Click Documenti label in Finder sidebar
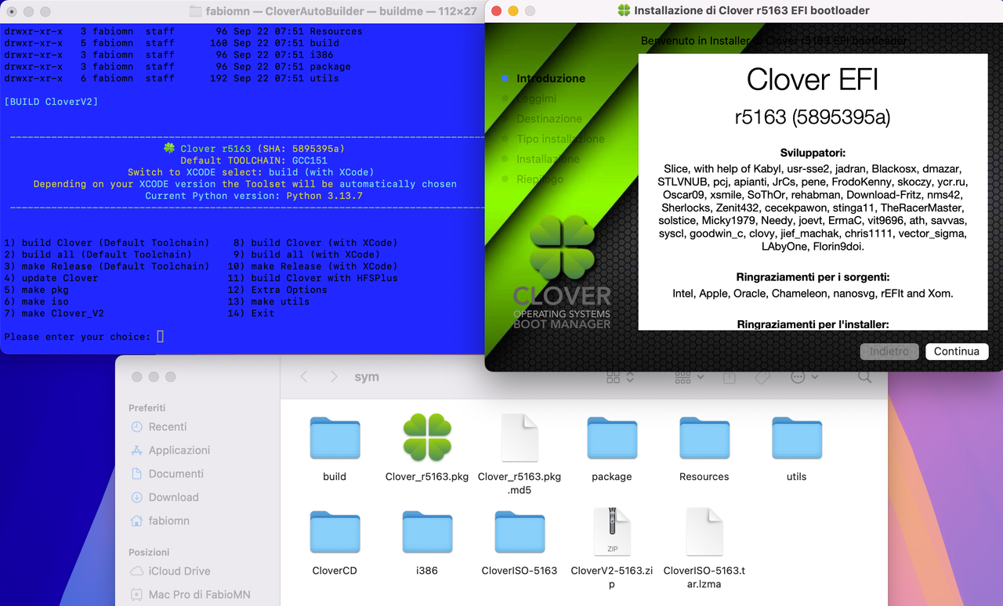This screenshot has width=1003, height=606. pyautogui.click(x=176, y=474)
